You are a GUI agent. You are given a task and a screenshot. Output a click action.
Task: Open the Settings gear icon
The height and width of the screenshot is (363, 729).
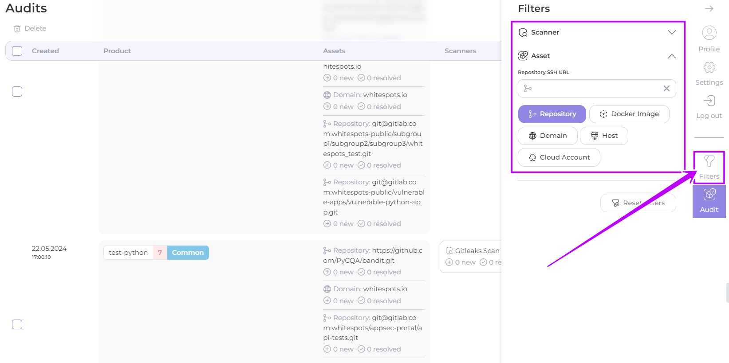click(x=709, y=68)
